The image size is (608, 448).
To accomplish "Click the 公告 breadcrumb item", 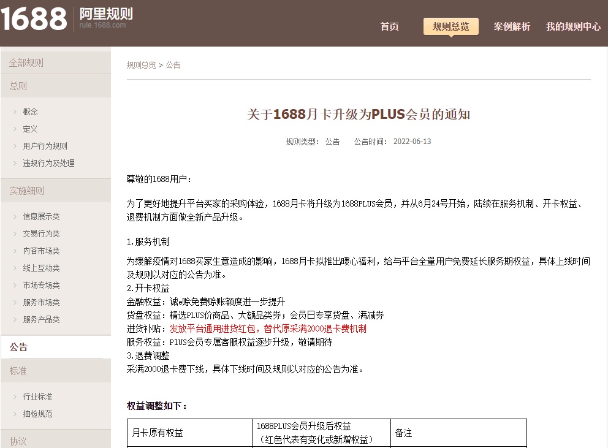I will pyautogui.click(x=173, y=65).
